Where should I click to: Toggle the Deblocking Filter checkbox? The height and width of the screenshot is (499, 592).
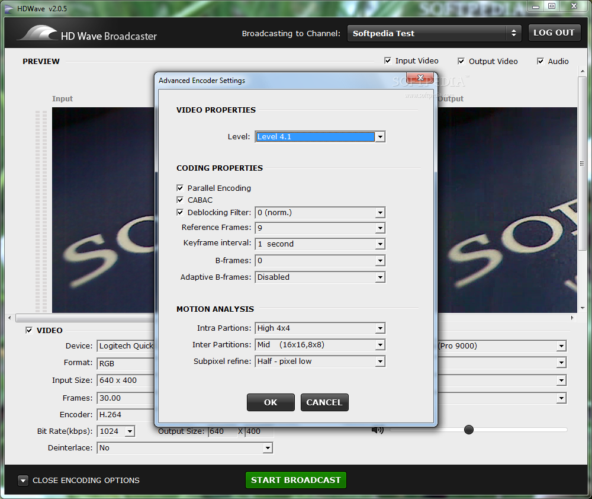180,212
